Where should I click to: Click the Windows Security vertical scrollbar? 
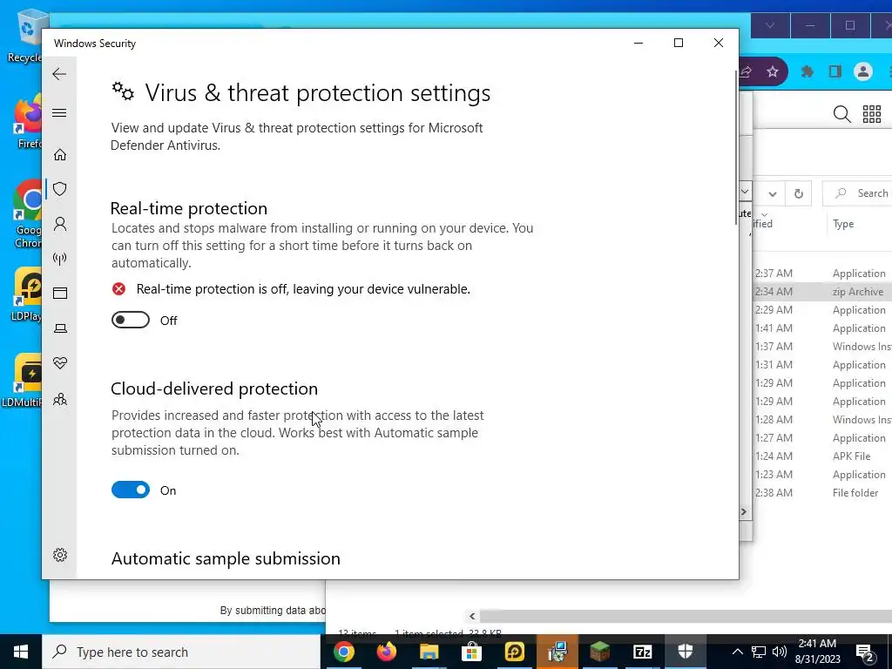coord(735,148)
